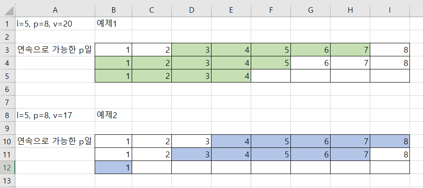Viewport: 423px width, 188px height.
Task: Select row 12 header
Action: click(7, 167)
